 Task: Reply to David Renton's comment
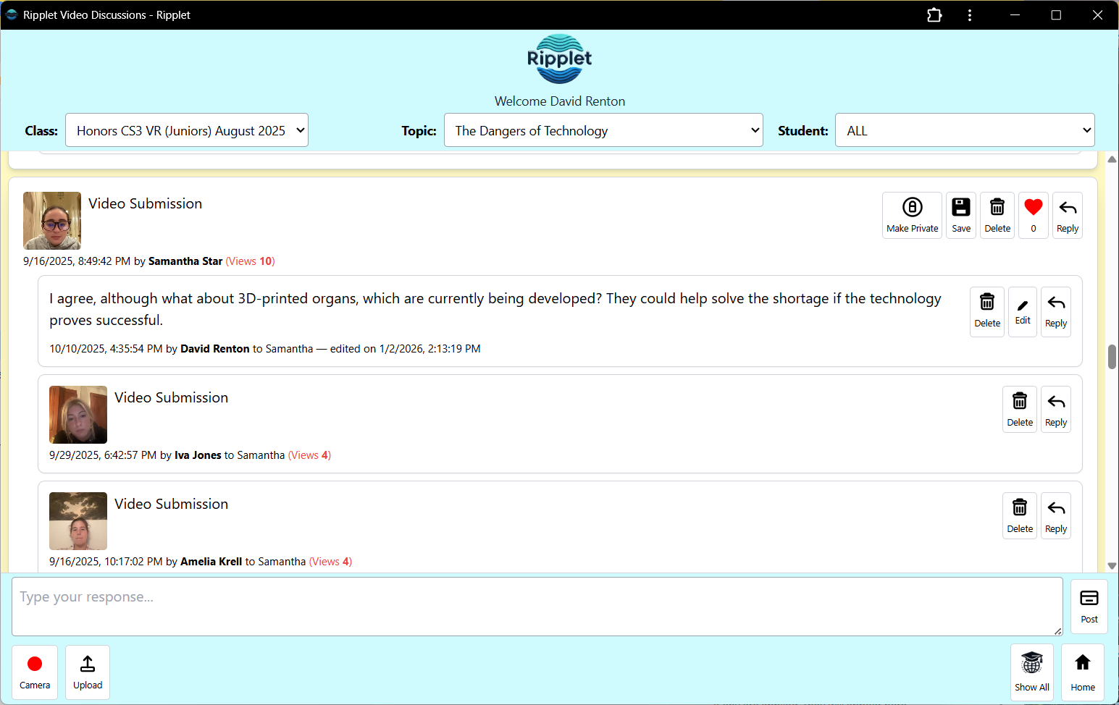point(1055,311)
